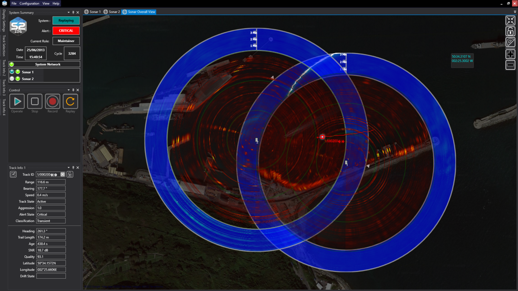The image size is (518, 291).
Task: Toggle the System Network green status light
Action: pyautogui.click(x=12, y=64)
